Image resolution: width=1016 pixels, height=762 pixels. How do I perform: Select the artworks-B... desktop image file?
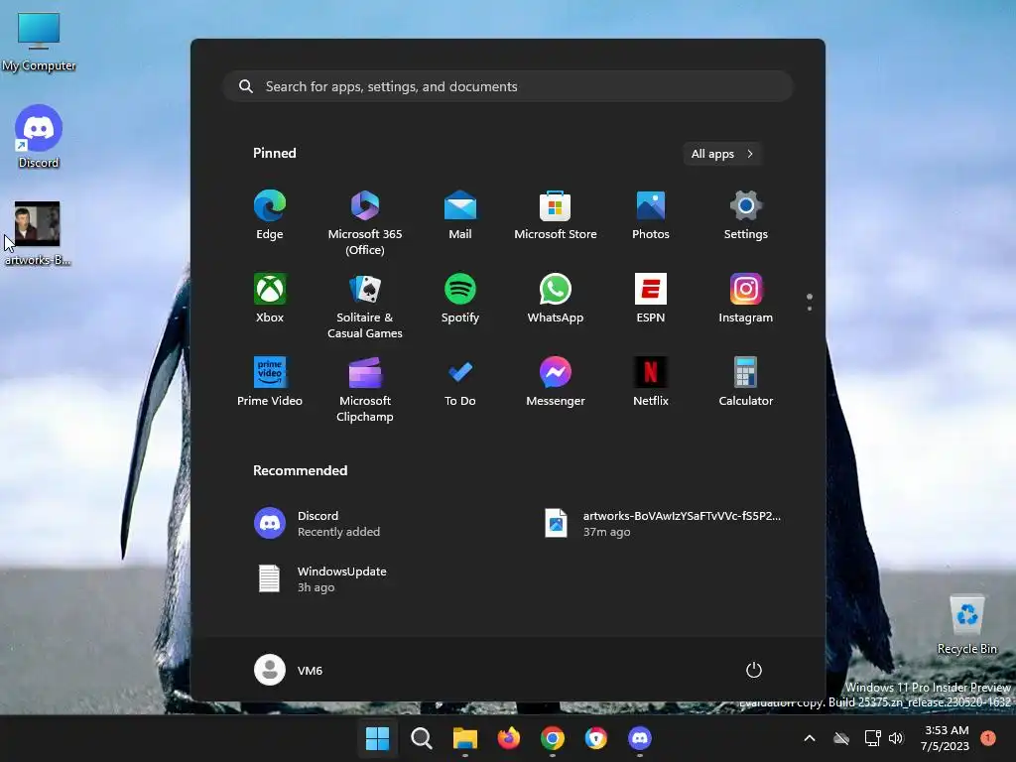[x=38, y=234]
